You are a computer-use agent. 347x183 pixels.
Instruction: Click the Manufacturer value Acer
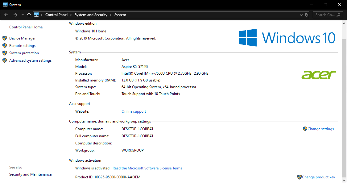pos(125,60)
